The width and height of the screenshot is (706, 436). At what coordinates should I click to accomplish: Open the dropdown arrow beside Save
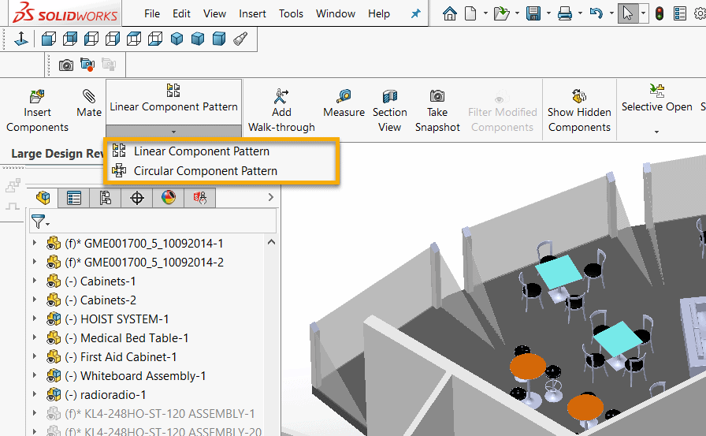[548, 13]
